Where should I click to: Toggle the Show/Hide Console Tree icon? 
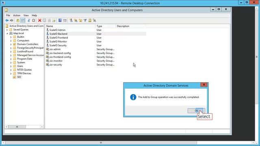point(23,20)
